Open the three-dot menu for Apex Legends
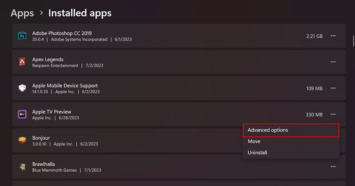 (x=333, y=62)
